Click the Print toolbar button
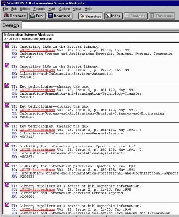 (x=37, y=16)
